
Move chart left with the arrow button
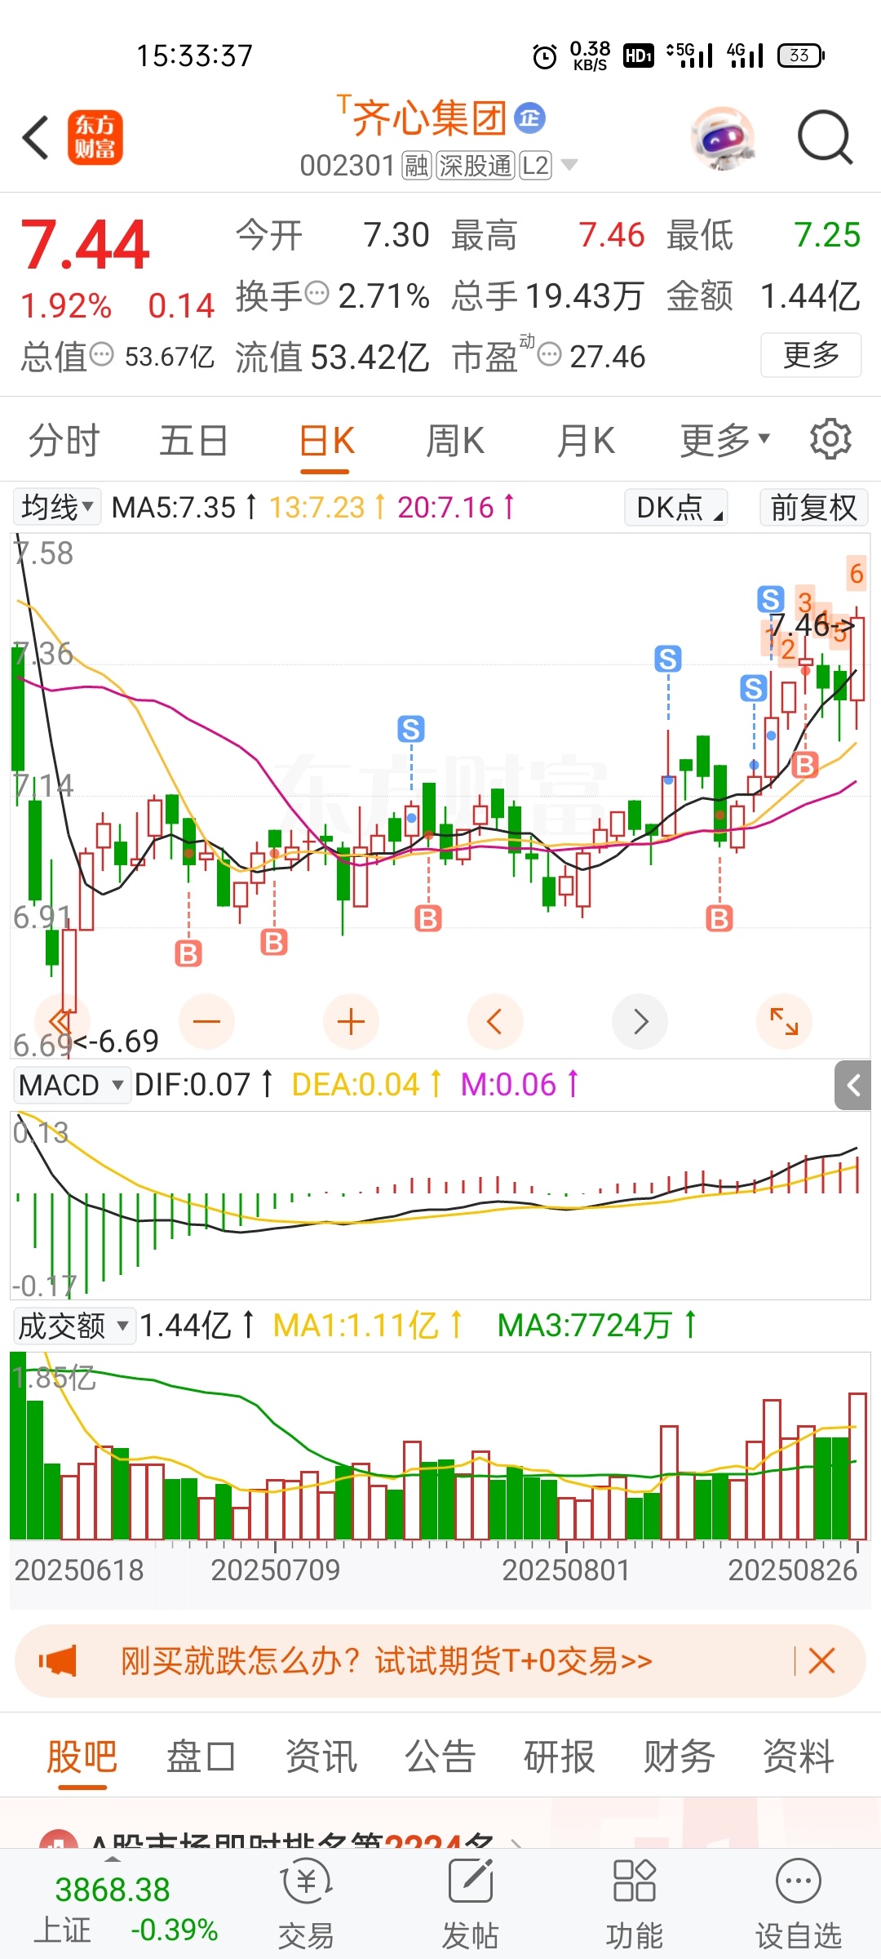[495, 1021]
